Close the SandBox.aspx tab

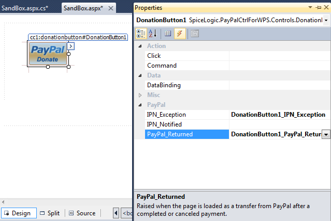[x=111, y=9]
